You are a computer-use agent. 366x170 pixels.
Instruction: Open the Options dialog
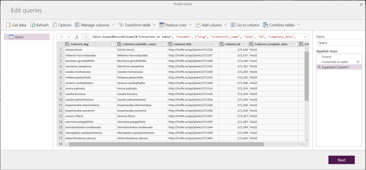[x=55, y=25]
